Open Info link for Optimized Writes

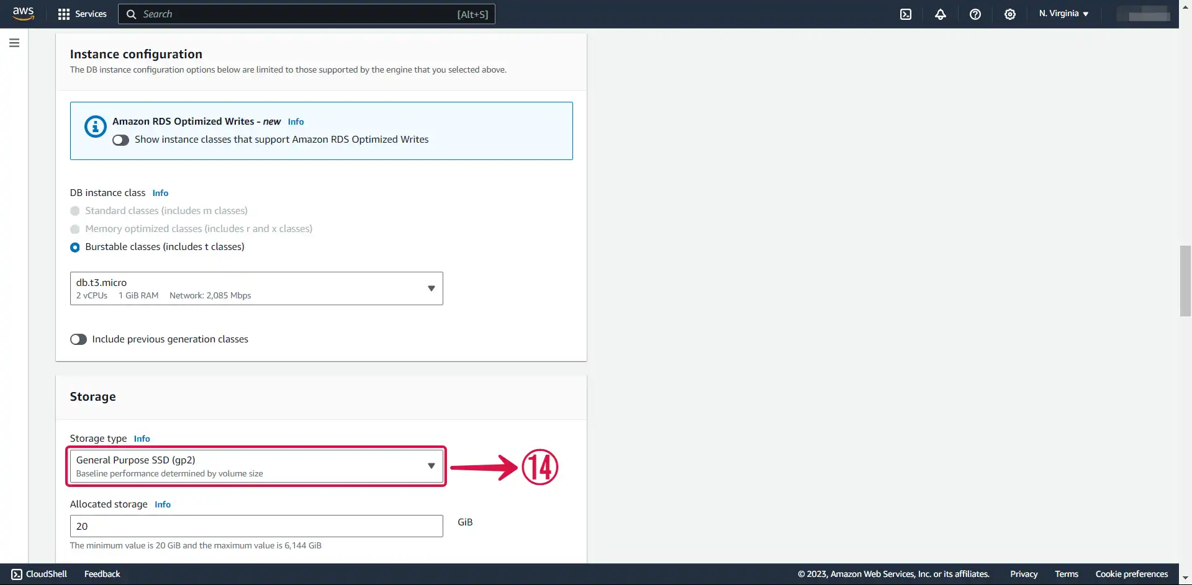pyautogui.click(x=296, y=122)
